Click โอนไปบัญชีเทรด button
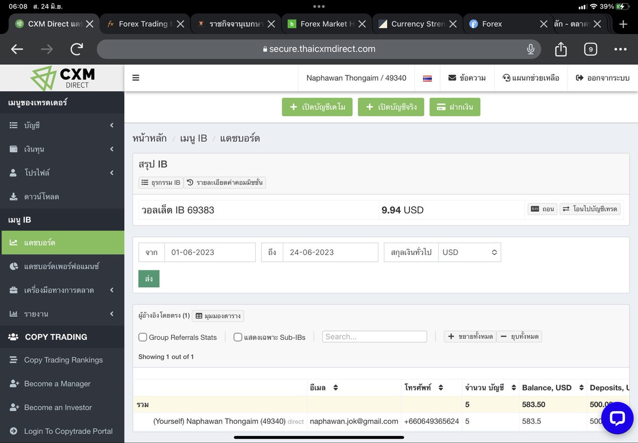Screen dimensions: 638x443 (590, 209)
